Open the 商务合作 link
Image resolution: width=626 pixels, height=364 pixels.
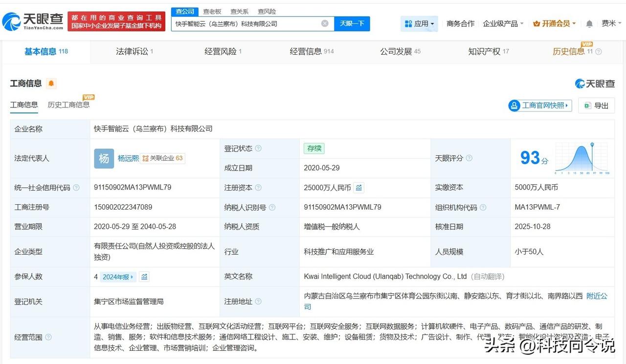pyautogui.click(x=460, y=23)
